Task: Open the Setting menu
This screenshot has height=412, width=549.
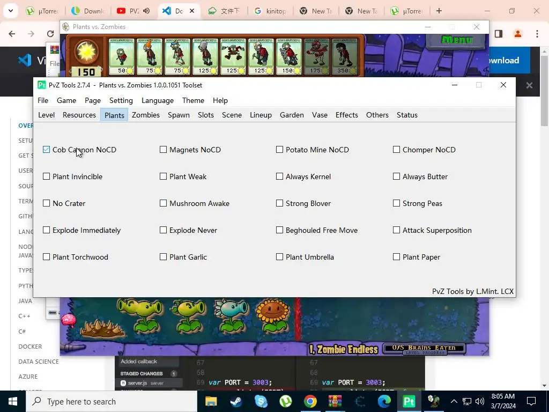Action: point(121,100)
